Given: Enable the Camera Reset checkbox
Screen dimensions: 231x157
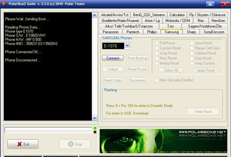Looking at the screenshot, I should click(192, 53).
